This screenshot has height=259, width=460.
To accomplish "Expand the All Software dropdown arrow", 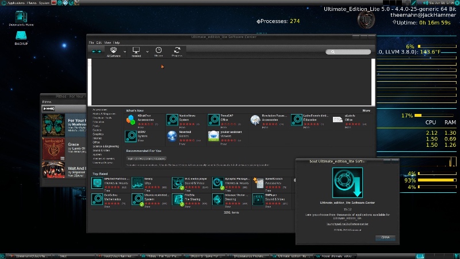I will tap(124, 51).
